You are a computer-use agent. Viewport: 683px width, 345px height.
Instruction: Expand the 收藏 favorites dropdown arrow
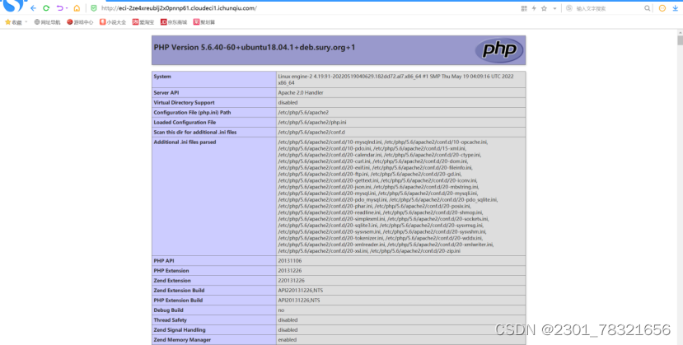(26, 21)
